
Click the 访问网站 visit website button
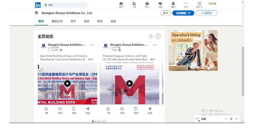183,13
